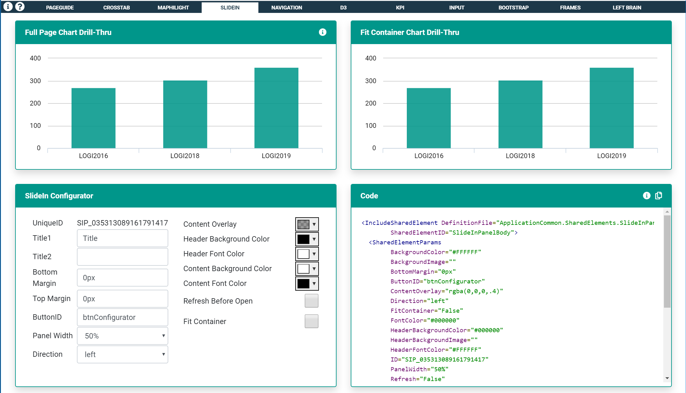Click the code line Direction="left"

tap(419, 301)
